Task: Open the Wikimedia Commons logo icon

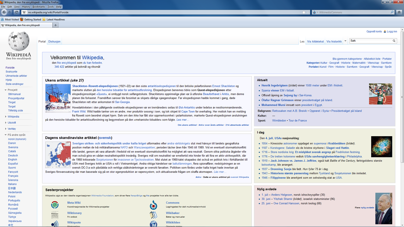Action: 153,205
